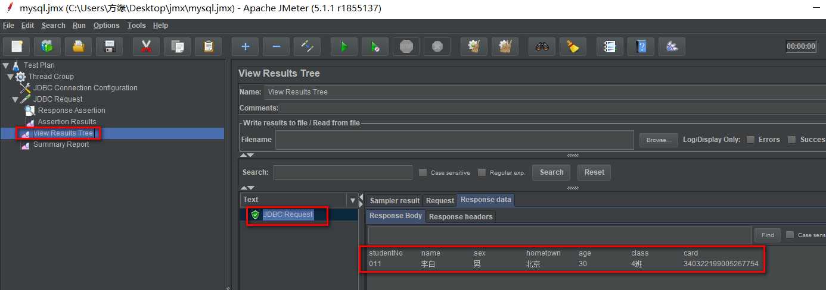Open the Help question mark icon

(x=641, y=46)
